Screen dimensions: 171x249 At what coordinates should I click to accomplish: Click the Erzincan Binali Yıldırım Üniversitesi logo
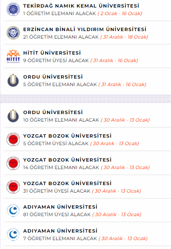point(13,33)
